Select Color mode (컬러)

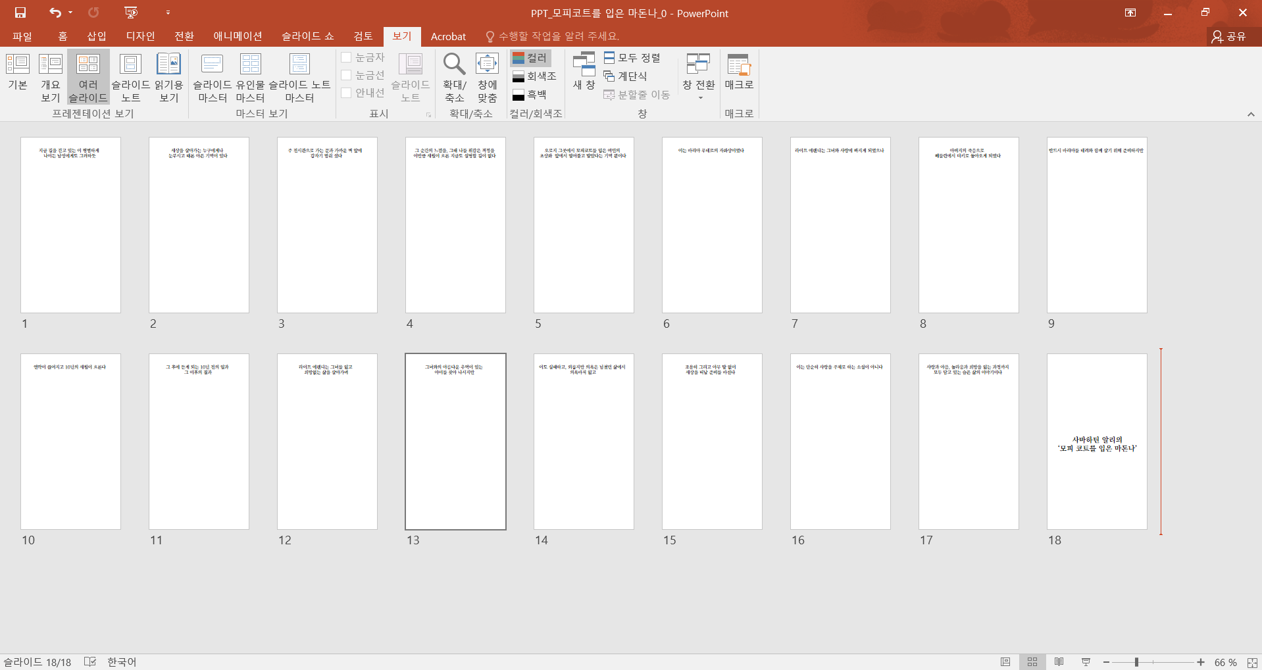coord(530,58)
